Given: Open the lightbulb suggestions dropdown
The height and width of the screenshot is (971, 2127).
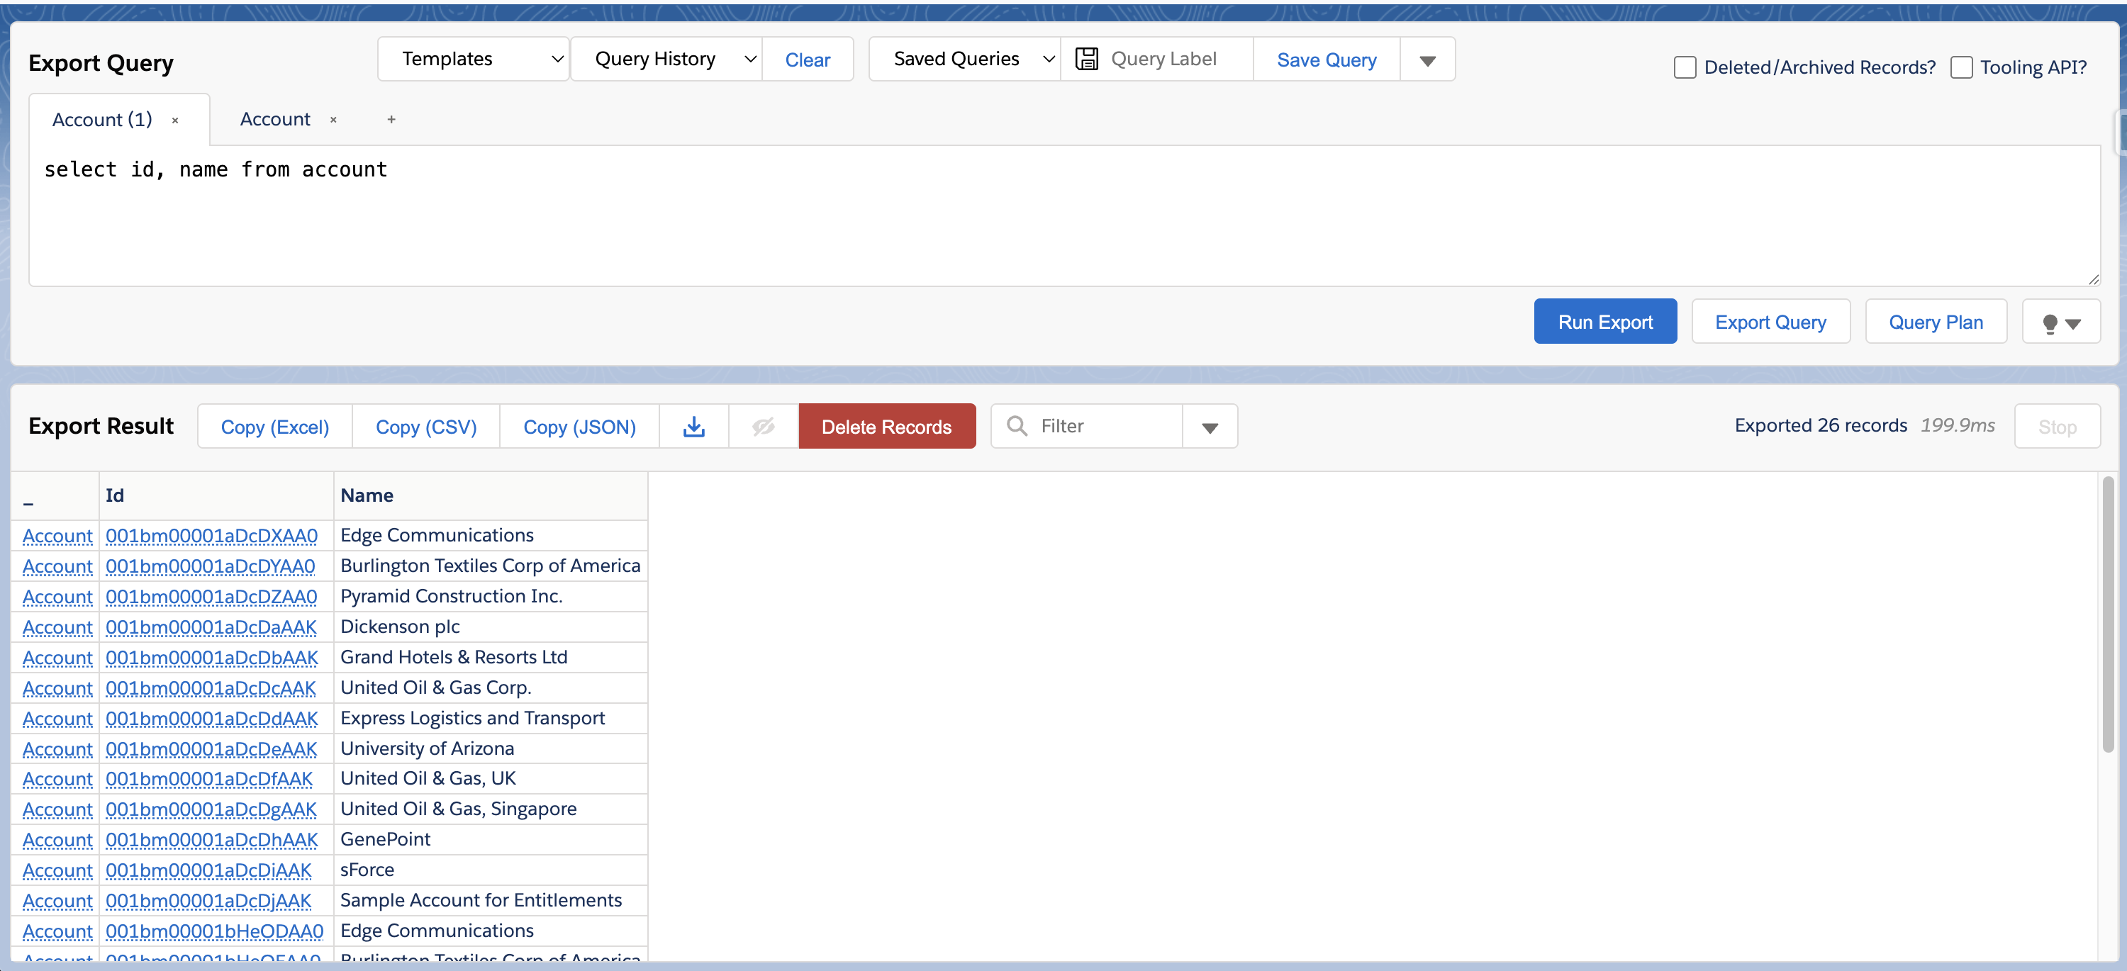Looking at the screenshot, I should click(x=2060, y=323).
